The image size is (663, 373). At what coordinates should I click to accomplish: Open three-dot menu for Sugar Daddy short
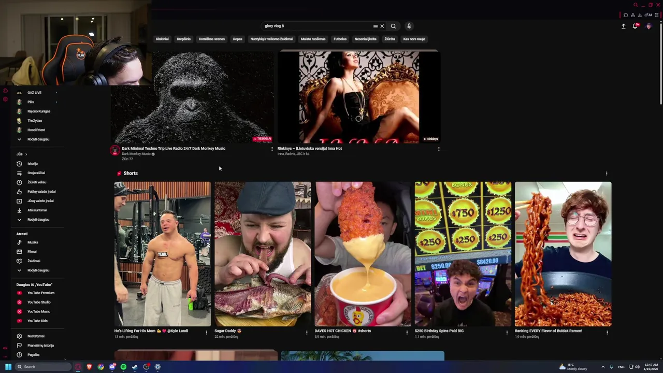307,332
